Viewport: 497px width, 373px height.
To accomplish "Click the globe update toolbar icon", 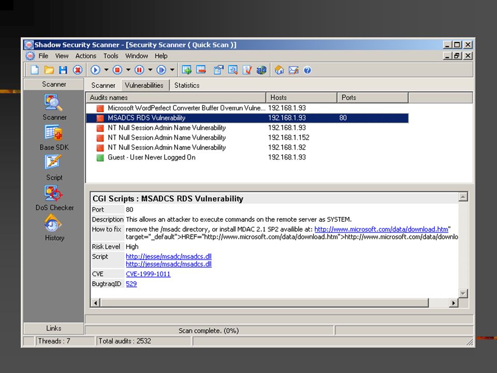I will click(261, 70).
